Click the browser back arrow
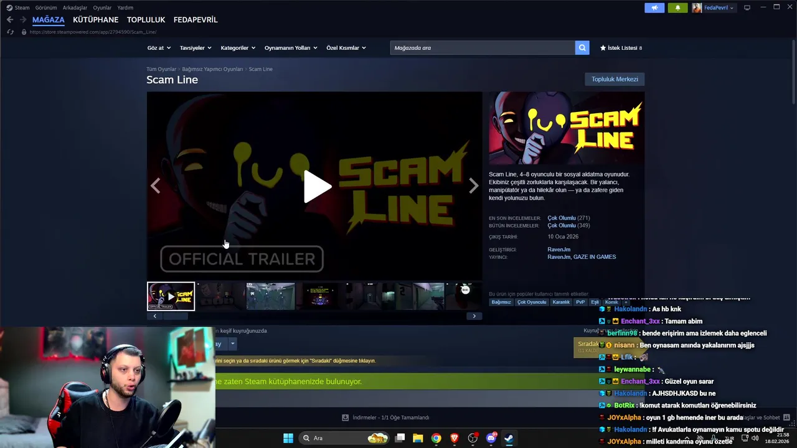The height and width of the screenshot is (448, 797). click(10, 20)
